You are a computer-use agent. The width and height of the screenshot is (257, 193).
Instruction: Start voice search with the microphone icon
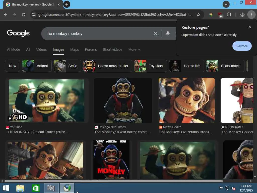(x=168, y=34)
